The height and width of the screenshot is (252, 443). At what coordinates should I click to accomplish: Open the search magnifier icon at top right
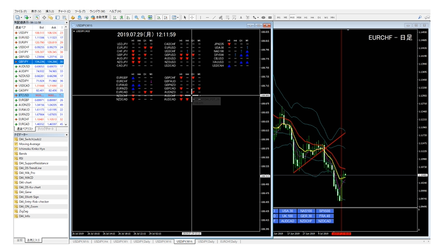tap(420, 18)
